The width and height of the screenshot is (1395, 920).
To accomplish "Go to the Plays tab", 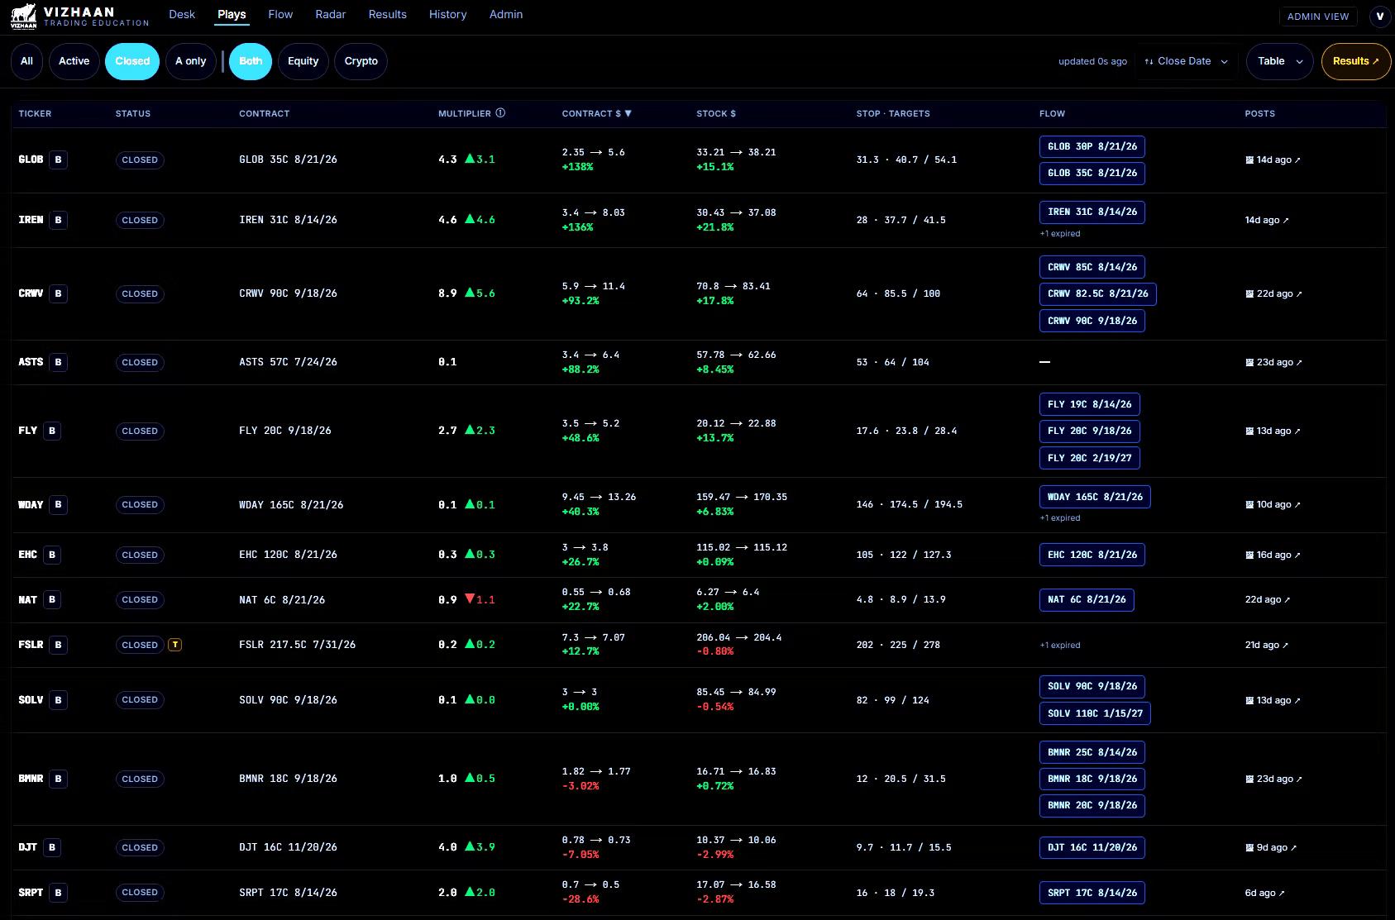I will [232, 15].
